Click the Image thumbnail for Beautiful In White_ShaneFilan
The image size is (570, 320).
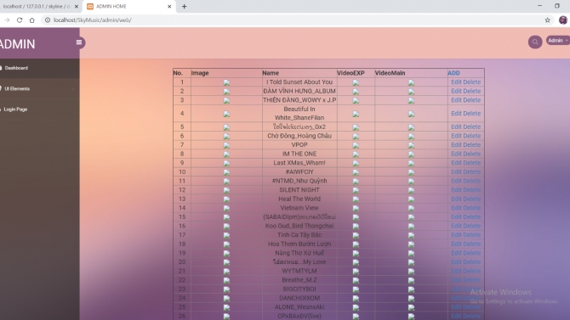(x=226, y=115)
